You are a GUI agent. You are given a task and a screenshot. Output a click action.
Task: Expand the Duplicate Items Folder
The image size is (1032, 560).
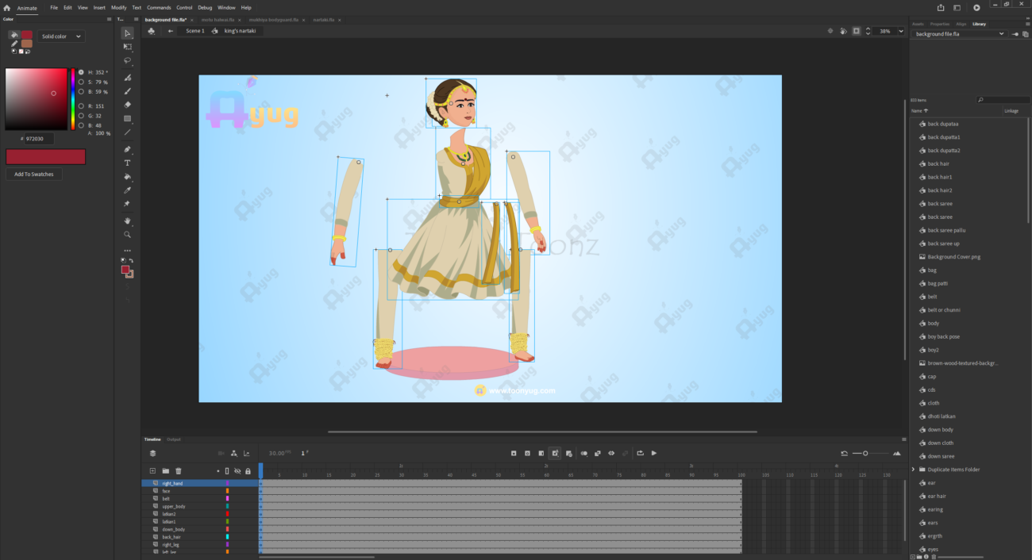(913, 470)
